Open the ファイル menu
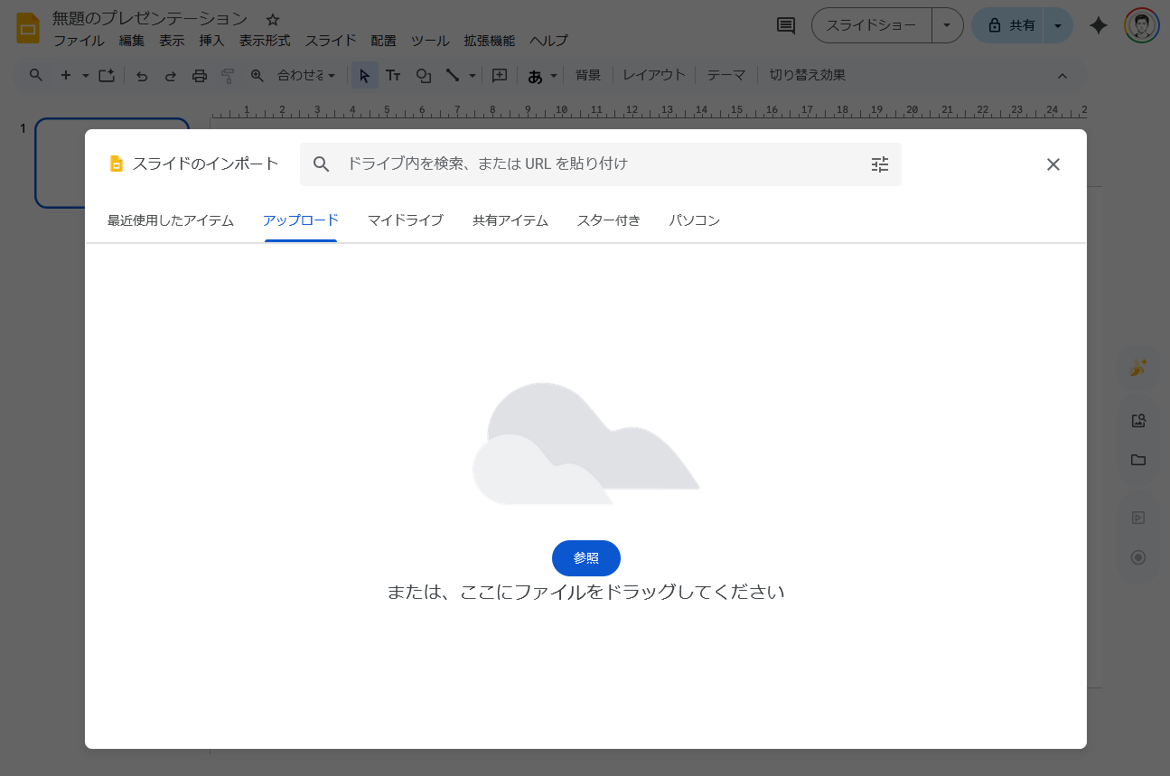 pos(79,41)
